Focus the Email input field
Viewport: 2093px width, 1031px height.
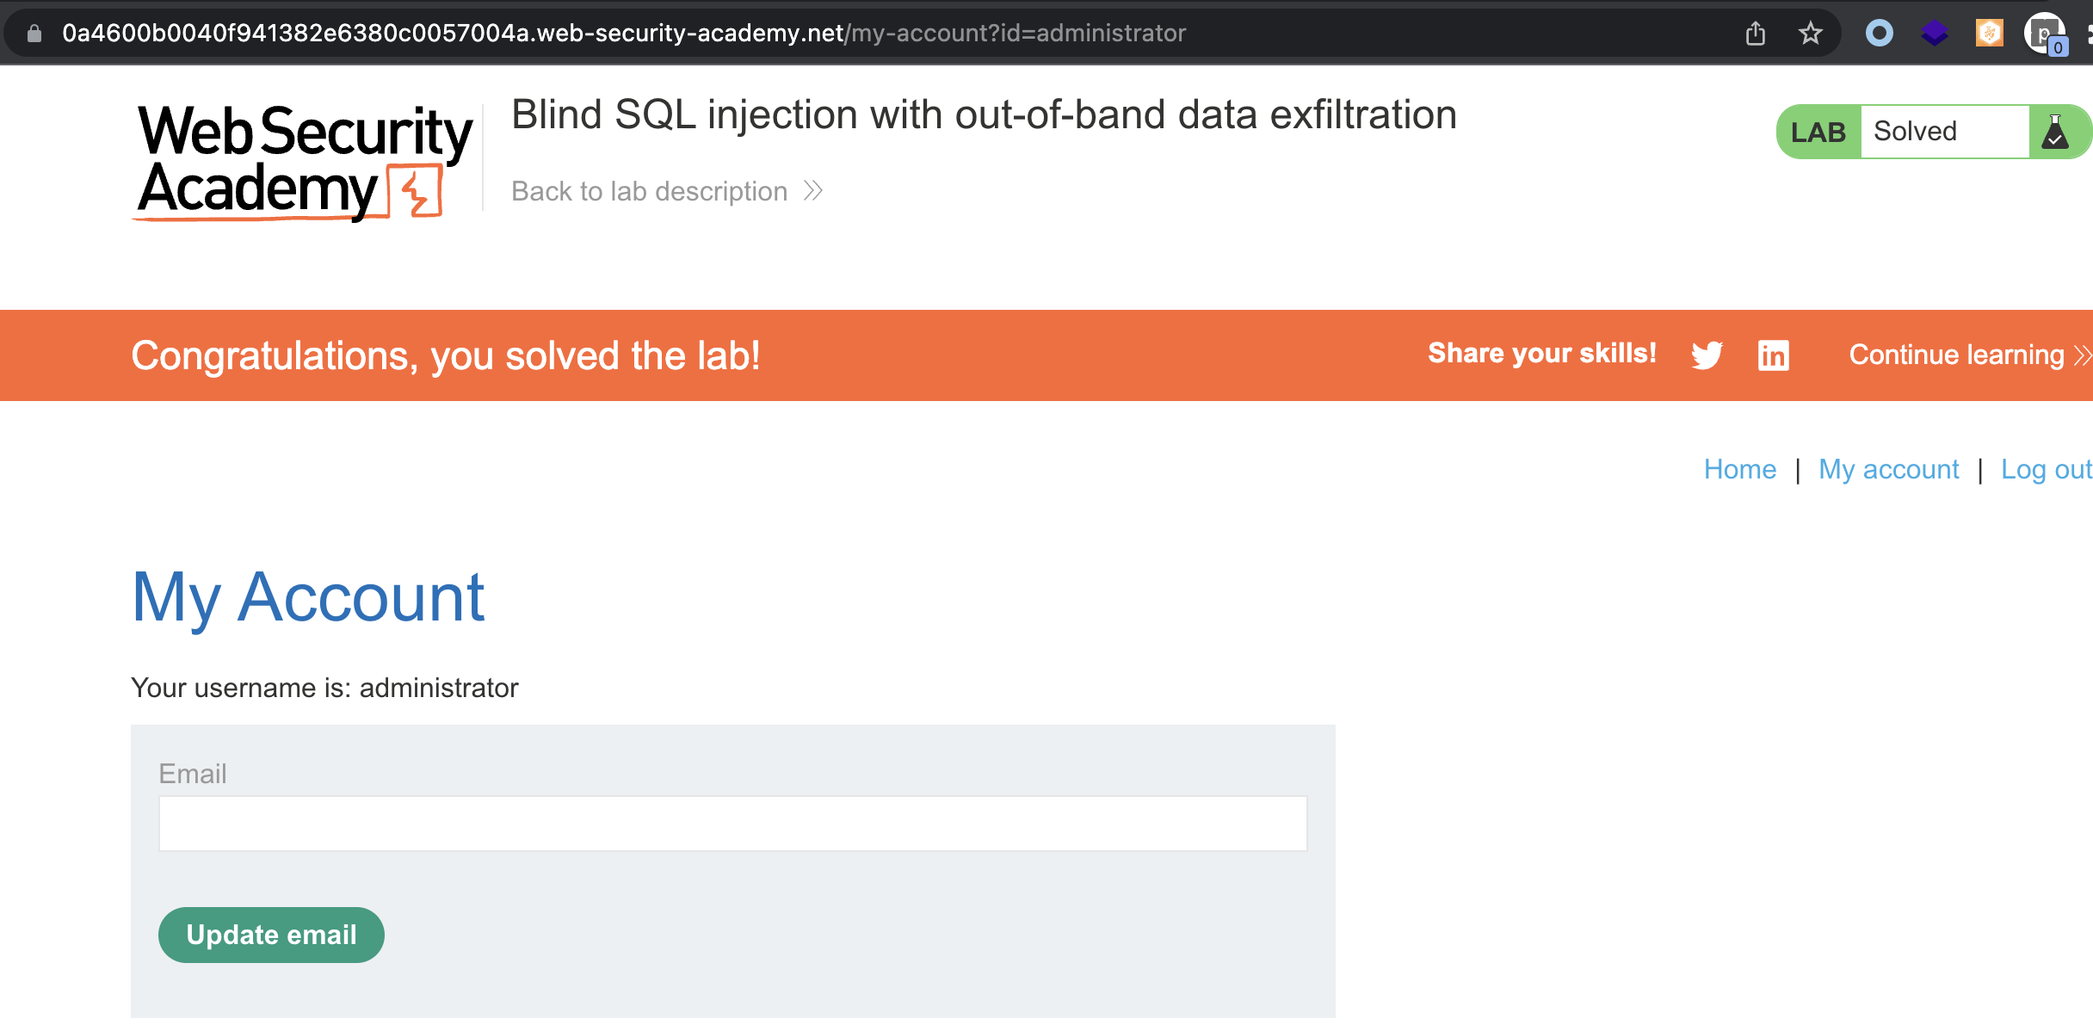(732, 824)
